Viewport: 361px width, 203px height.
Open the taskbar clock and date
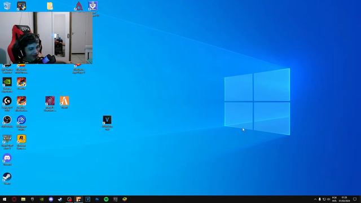pyautogui.click(x=345, y=199)
